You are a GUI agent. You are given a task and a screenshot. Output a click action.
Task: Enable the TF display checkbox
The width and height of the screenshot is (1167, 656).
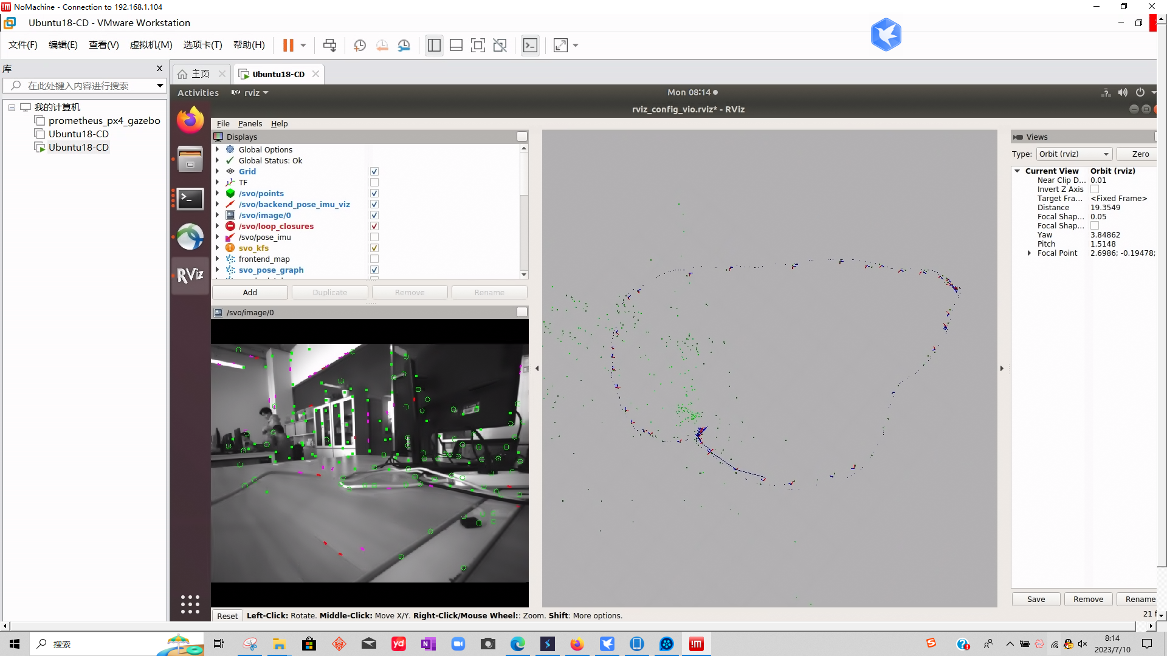(x=374, y=183)
